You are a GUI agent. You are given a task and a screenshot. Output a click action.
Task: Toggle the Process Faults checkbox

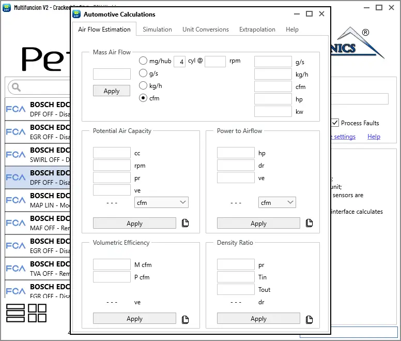(x=335, y=123)
